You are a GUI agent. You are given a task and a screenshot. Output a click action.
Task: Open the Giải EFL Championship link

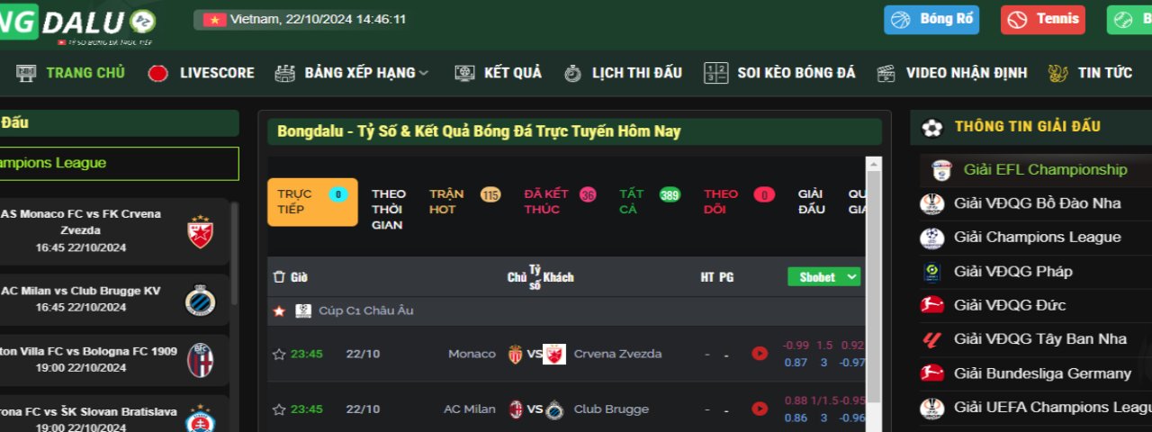tap(1044, 169)
